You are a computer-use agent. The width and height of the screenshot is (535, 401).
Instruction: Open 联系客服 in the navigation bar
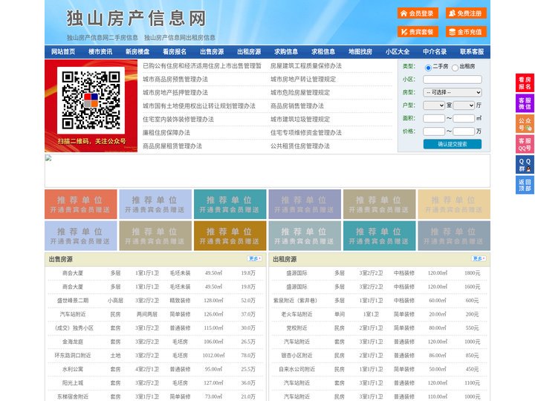[472, 52]
